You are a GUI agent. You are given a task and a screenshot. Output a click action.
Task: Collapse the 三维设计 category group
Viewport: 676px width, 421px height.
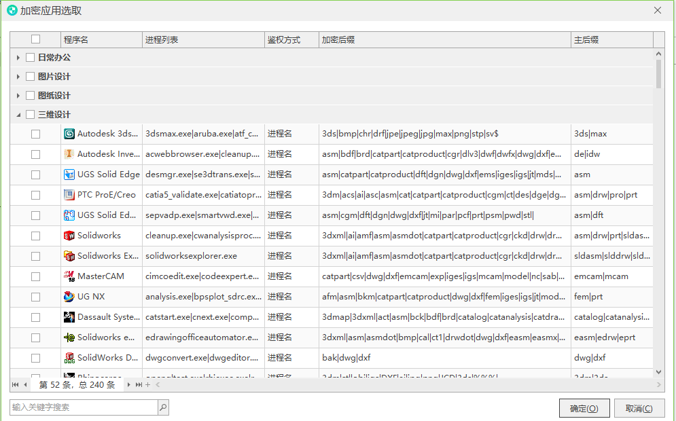click(x=18, y=115)
